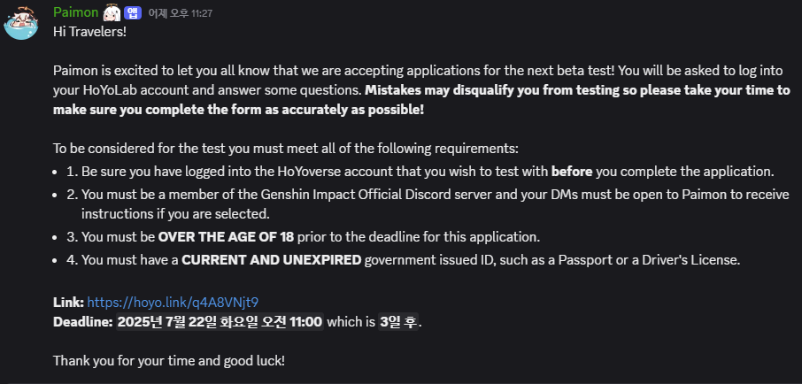Click the message timestamp 어제 오후 11:27
This screenshot has width=802, height=384.
click(x=180, y=13)
